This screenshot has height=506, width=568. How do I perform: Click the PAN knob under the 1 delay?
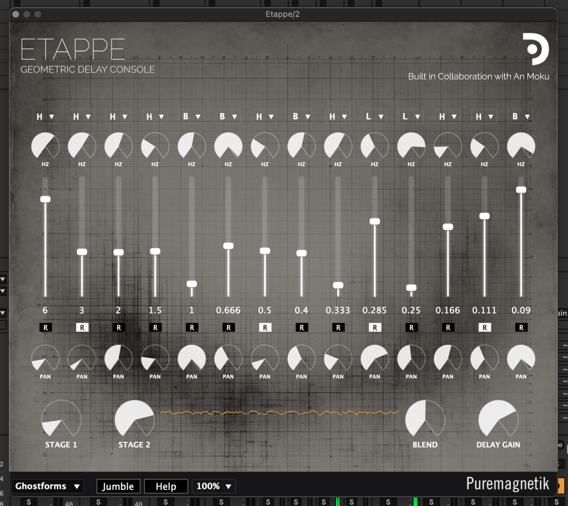[x=192, y=358]
